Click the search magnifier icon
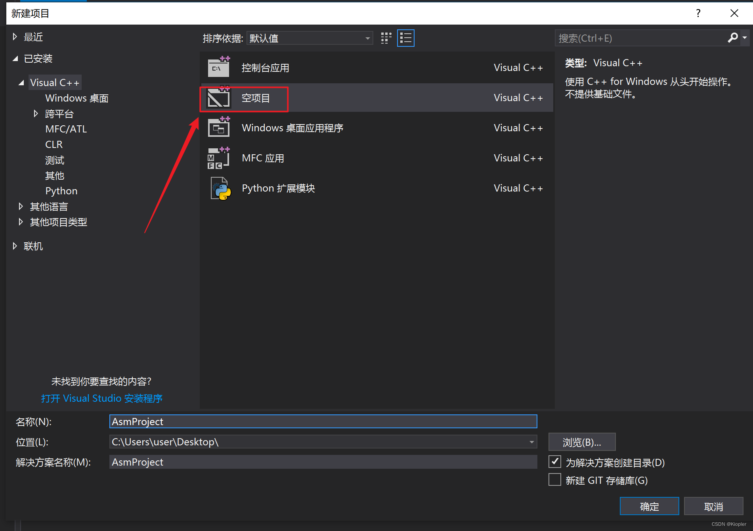 tap(733, 38)
